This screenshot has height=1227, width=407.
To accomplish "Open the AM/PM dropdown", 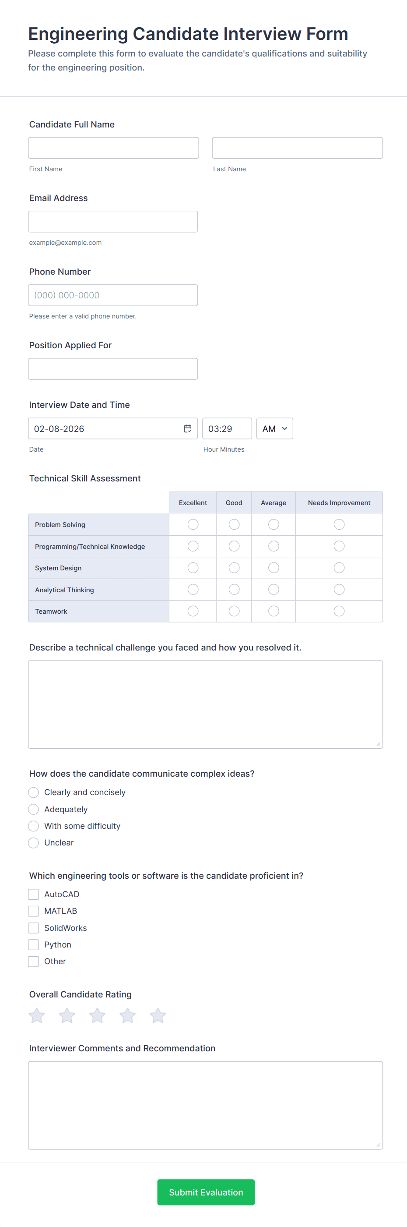I will 275,428.
